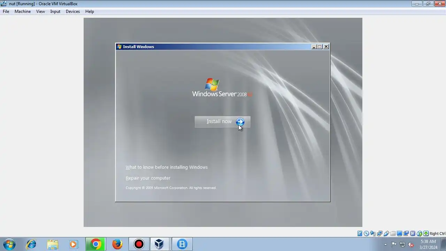
Task: Click the Right Ctrl host key label
Action: click(437, 234)
